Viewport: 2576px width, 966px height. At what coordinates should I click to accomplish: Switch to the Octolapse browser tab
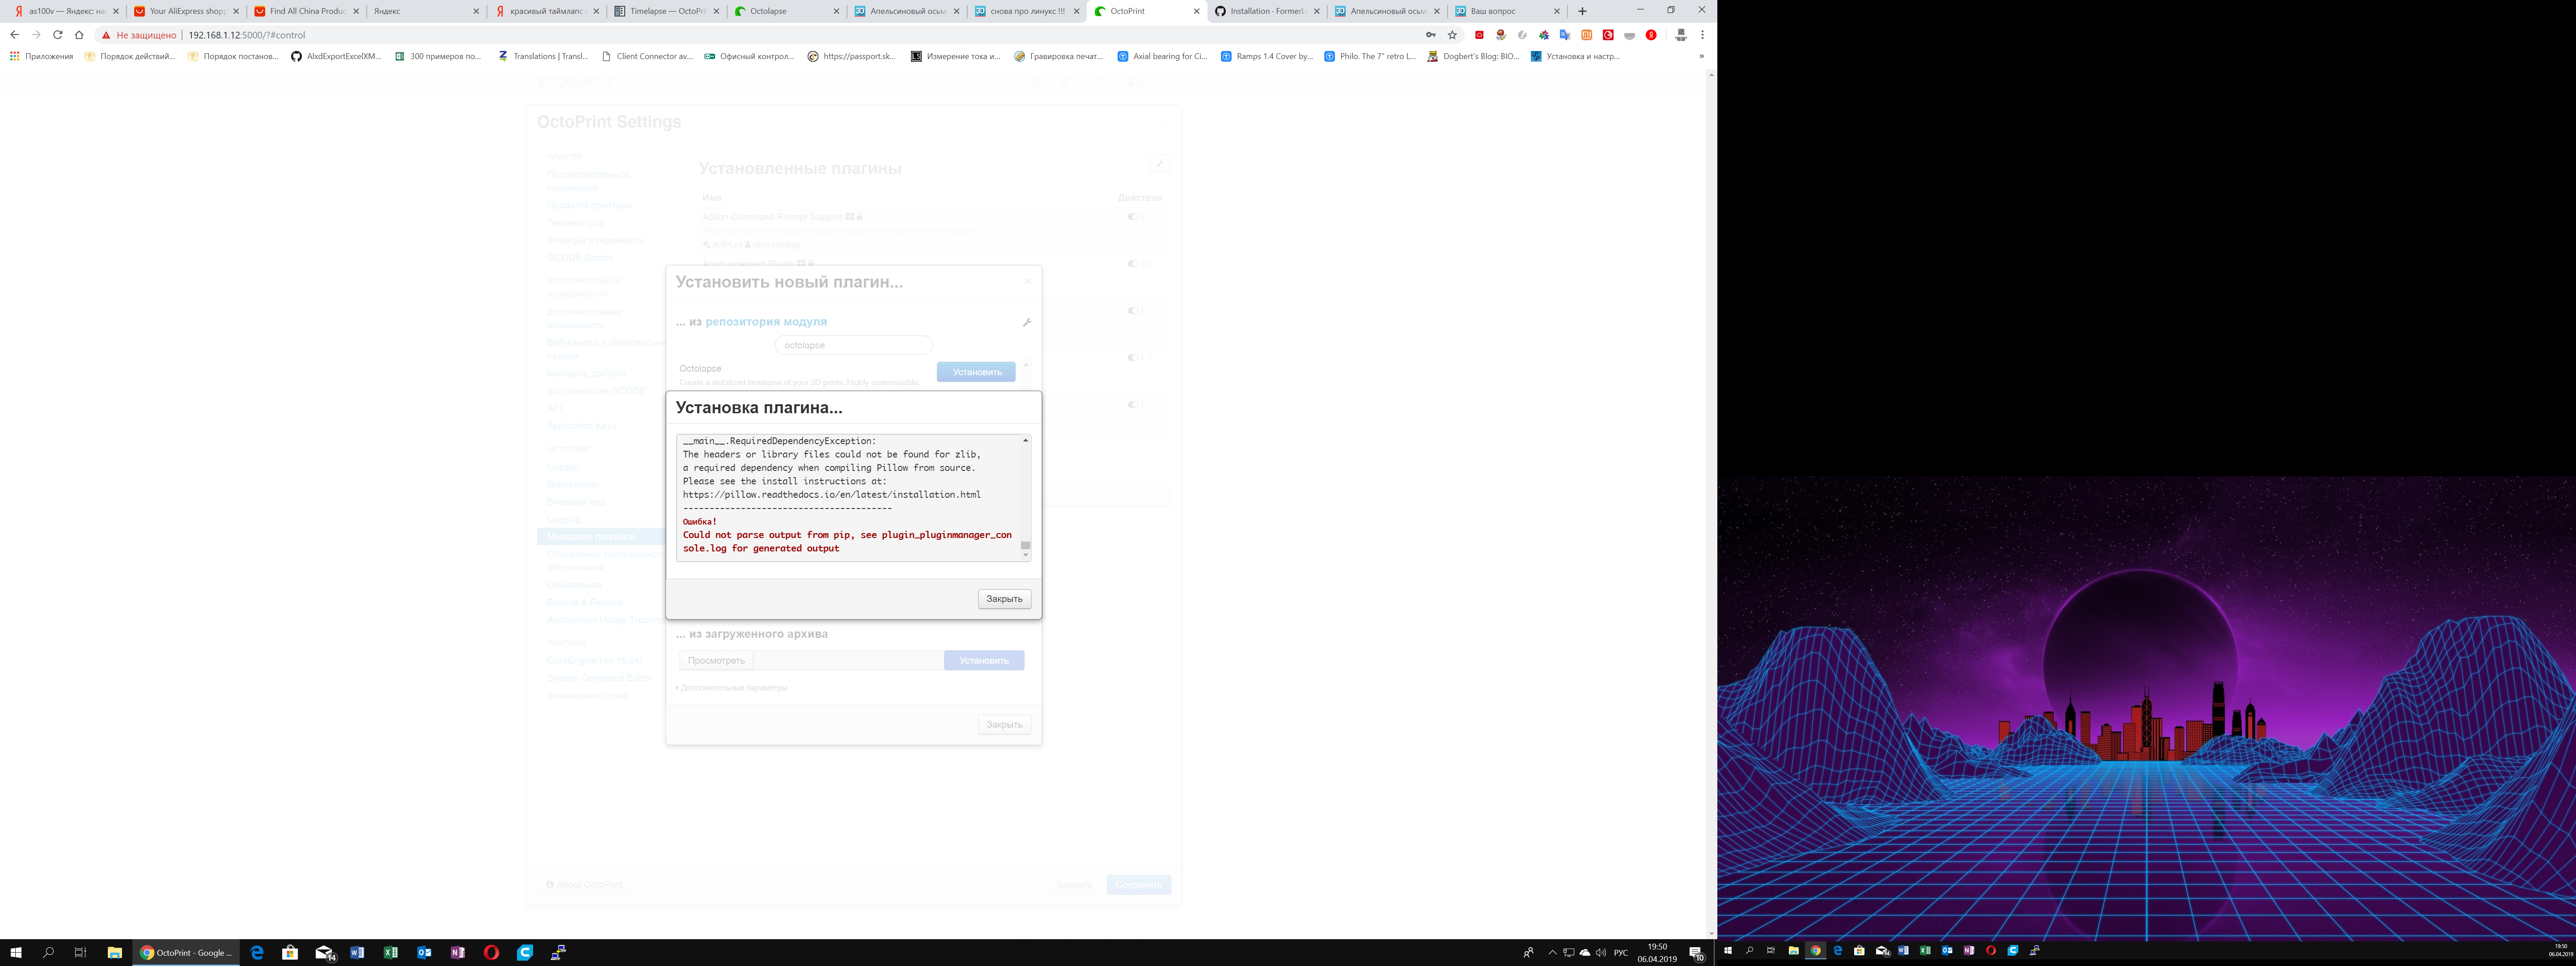pyautogui.click(x=786, y=11)
